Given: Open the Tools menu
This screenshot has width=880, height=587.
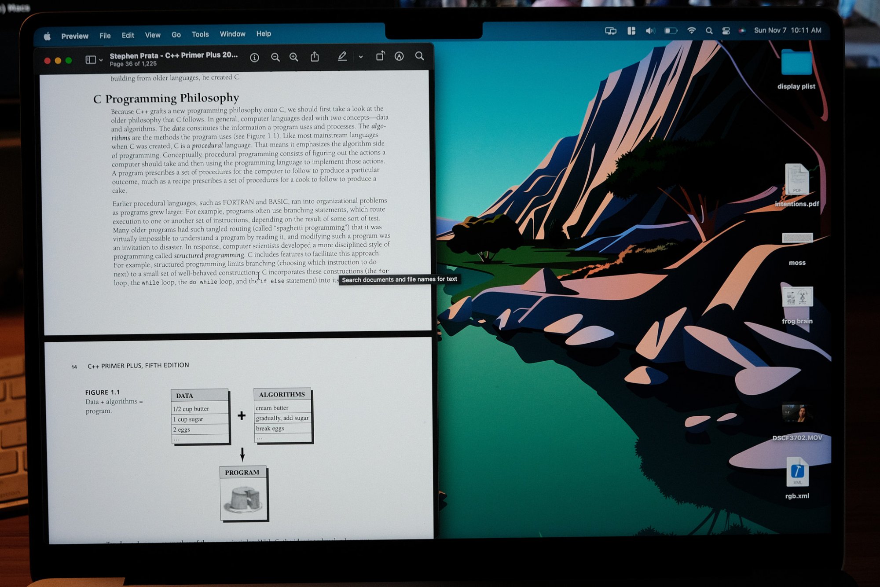Looking at the screenshot, I should pos(200,34).
